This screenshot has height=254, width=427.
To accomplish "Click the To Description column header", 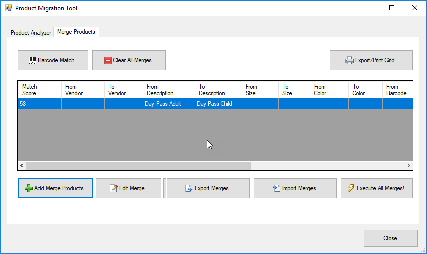I will coord(218,90).
